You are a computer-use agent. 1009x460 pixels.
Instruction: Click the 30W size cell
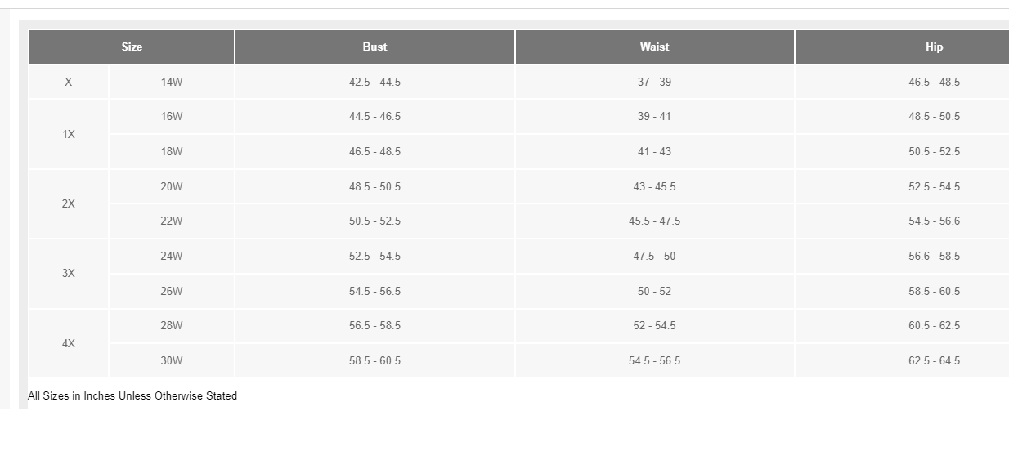pos(172,360)
